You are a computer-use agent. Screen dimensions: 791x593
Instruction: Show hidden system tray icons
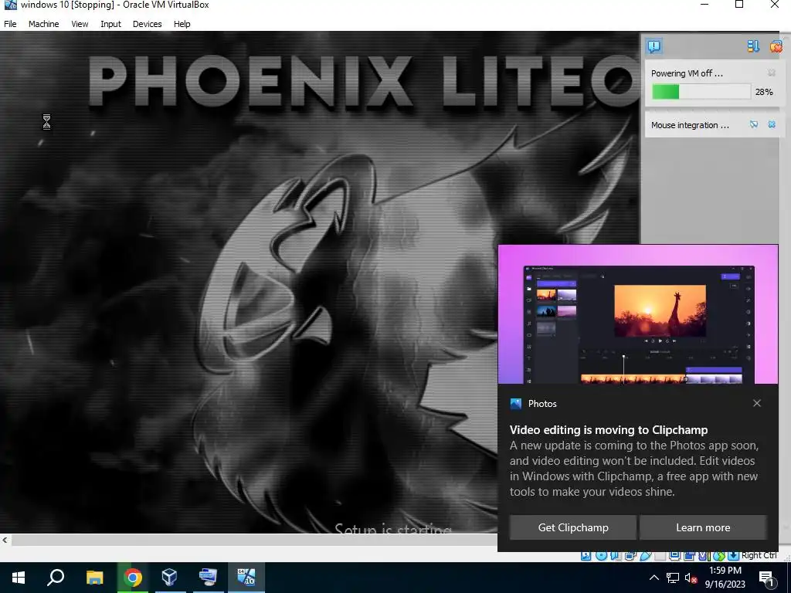(654, 578)
